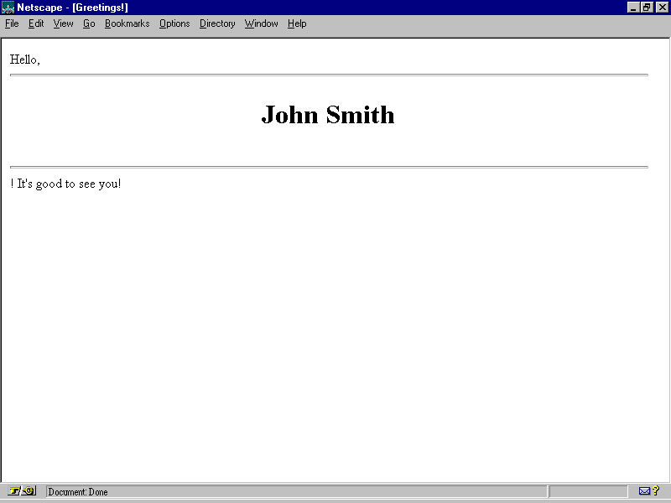Image resolution: width=671 pixels, height=503 pixels.
Task: Open the Options menu
Action: coord(174,23)
